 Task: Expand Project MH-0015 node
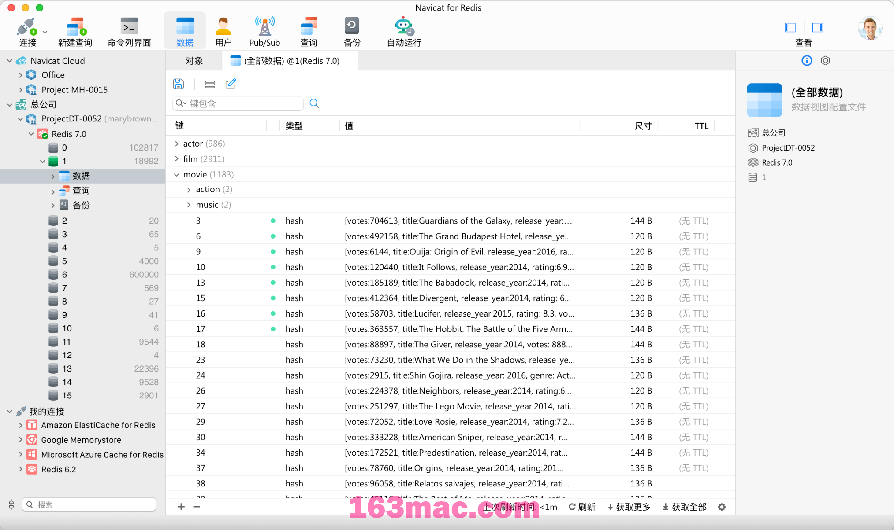20,90
